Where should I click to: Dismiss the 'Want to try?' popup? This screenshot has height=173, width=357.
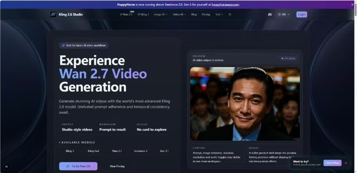[x=346, y=163]
